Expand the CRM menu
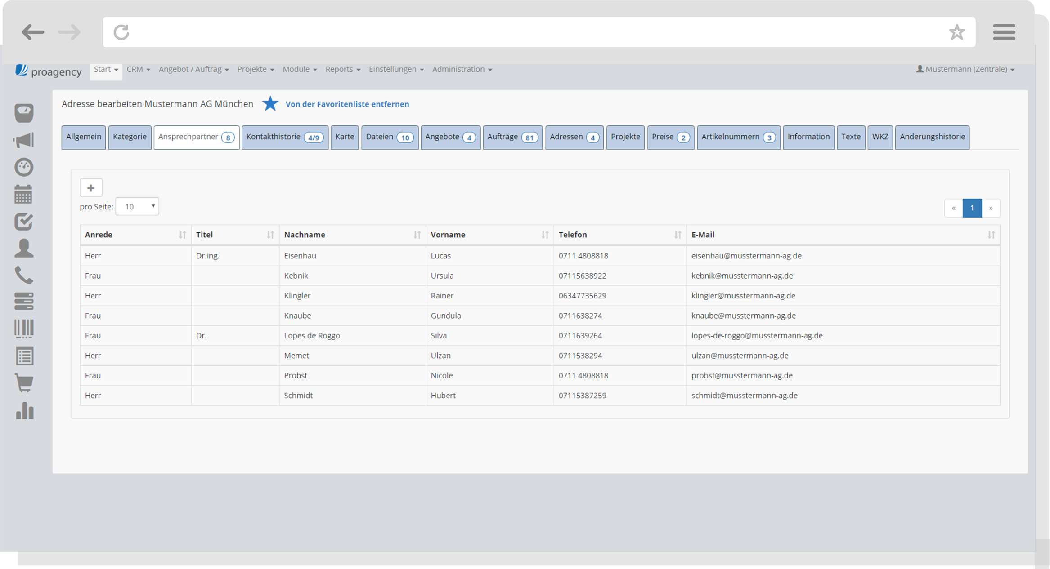This screenshot has width=1050, height=569. coord(138,69)
